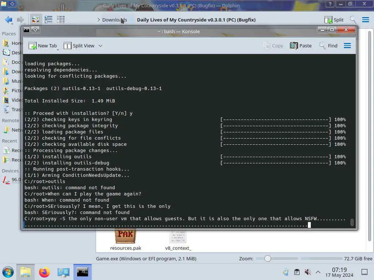Open the Konsole hamburger menu
The height and width of the screenshot is (280, 374).
tap(347, 46)
